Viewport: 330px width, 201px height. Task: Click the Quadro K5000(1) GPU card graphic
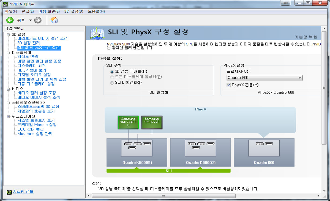[137, 152]
